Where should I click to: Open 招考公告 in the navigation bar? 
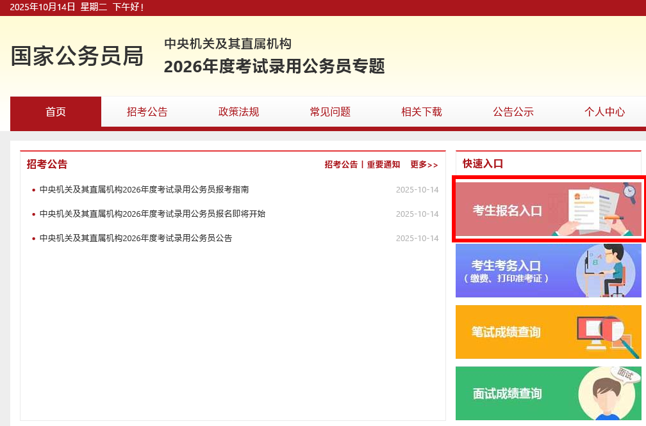pos(147,112)
